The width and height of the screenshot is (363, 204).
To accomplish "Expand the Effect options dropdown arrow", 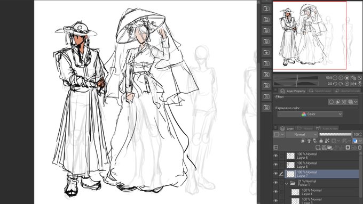I will click(x=356, y=102).
